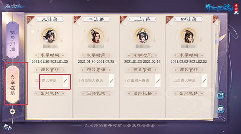This screenshot has width=241, height=134.
Task: Select 大徒弟 character avatar
Action: coord(49,36)
